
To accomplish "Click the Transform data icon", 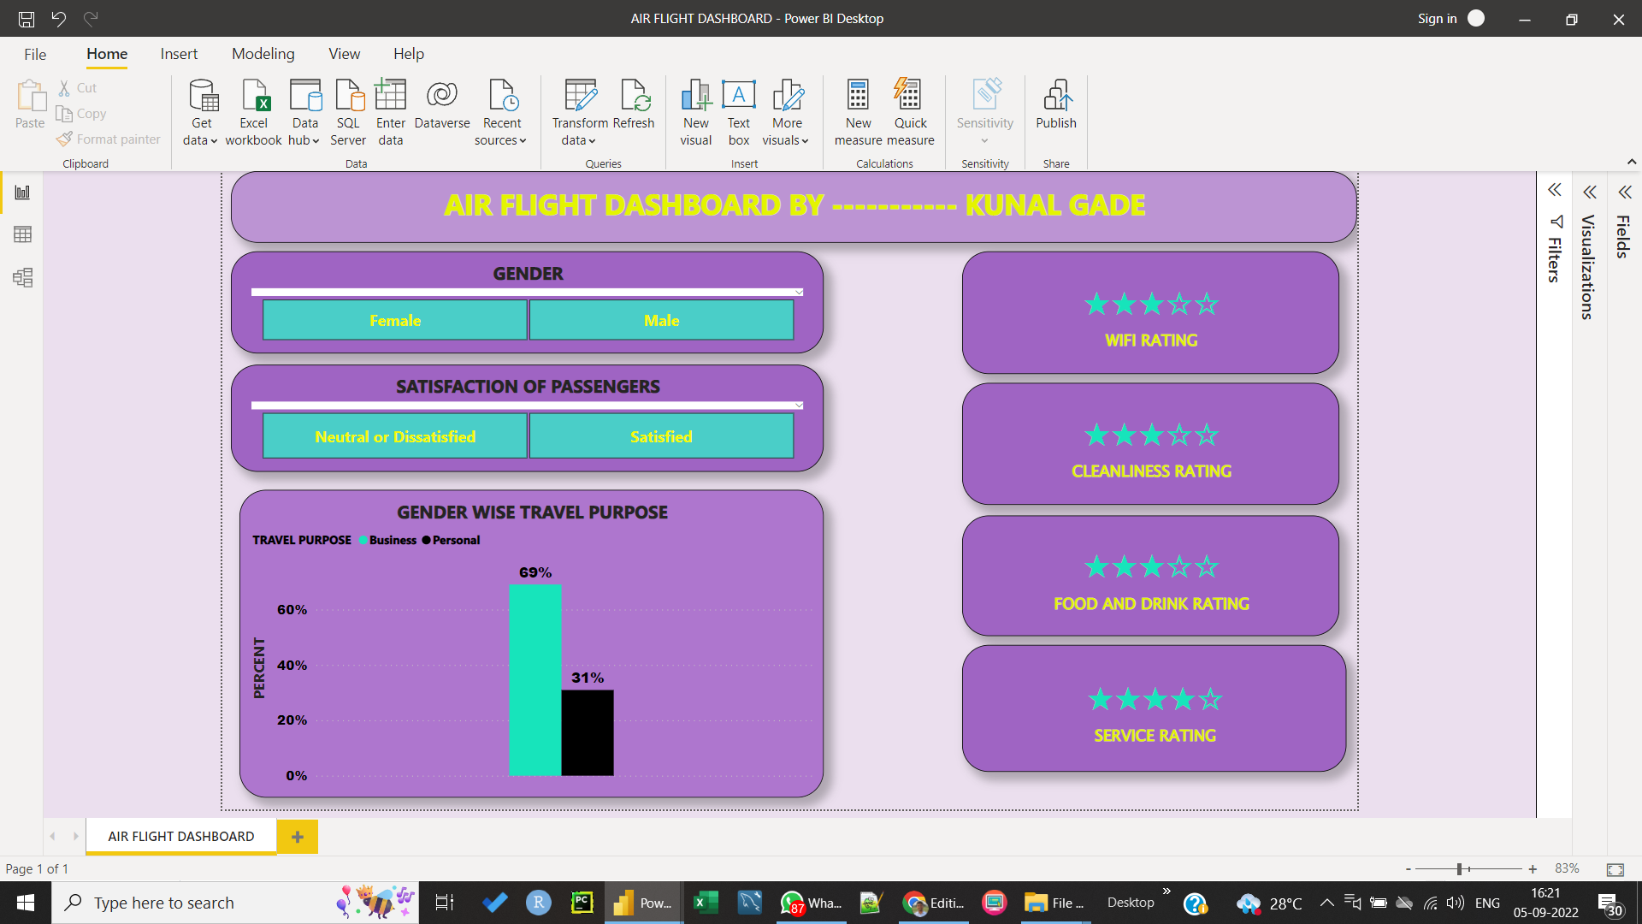I will click(x=580, y=95).
